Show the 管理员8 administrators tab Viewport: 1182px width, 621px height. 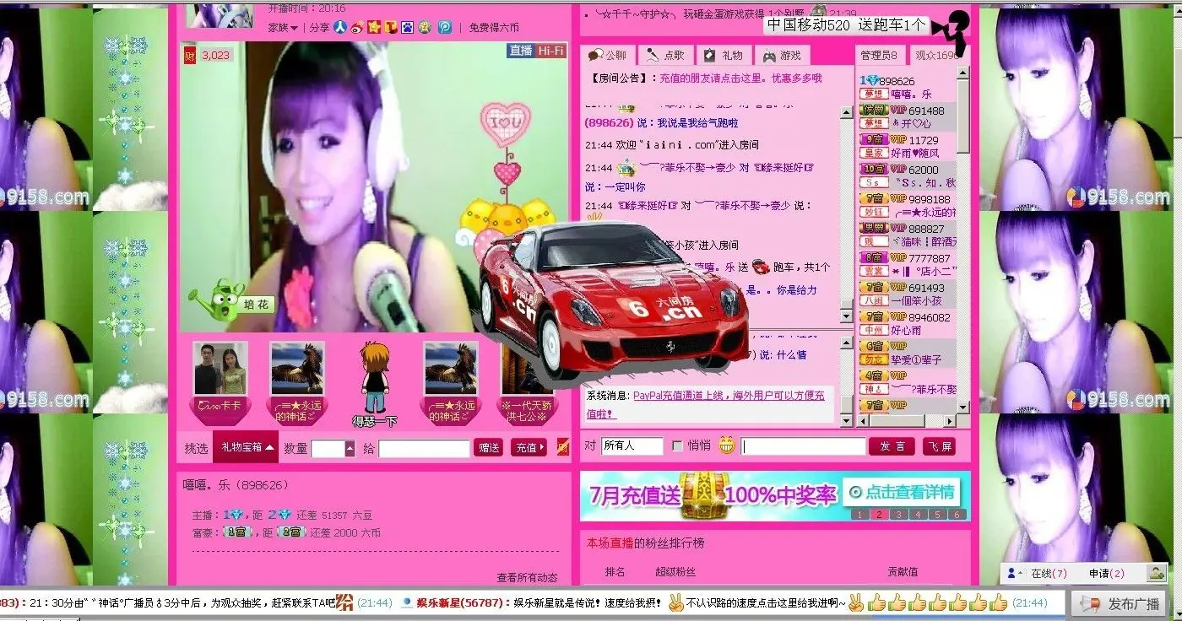pyautogui.click(x=879, y=56)
